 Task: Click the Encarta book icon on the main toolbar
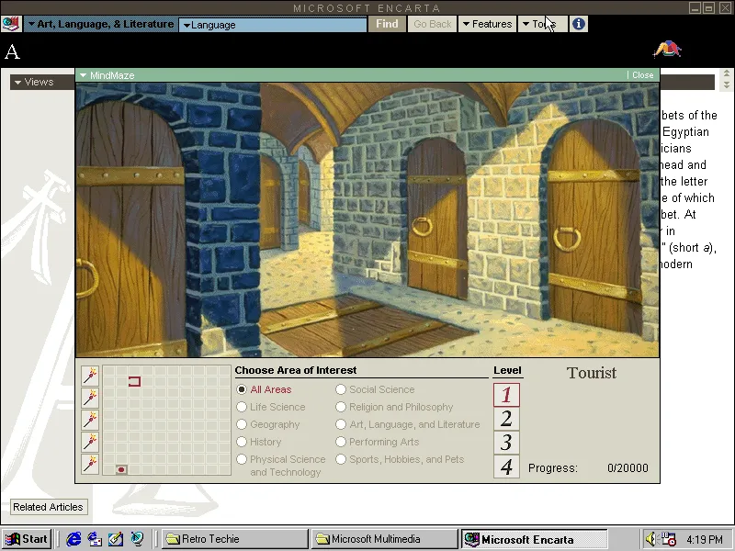[11, 24]
